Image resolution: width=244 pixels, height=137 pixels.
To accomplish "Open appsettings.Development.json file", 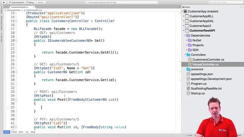I will tap(211, 79).
